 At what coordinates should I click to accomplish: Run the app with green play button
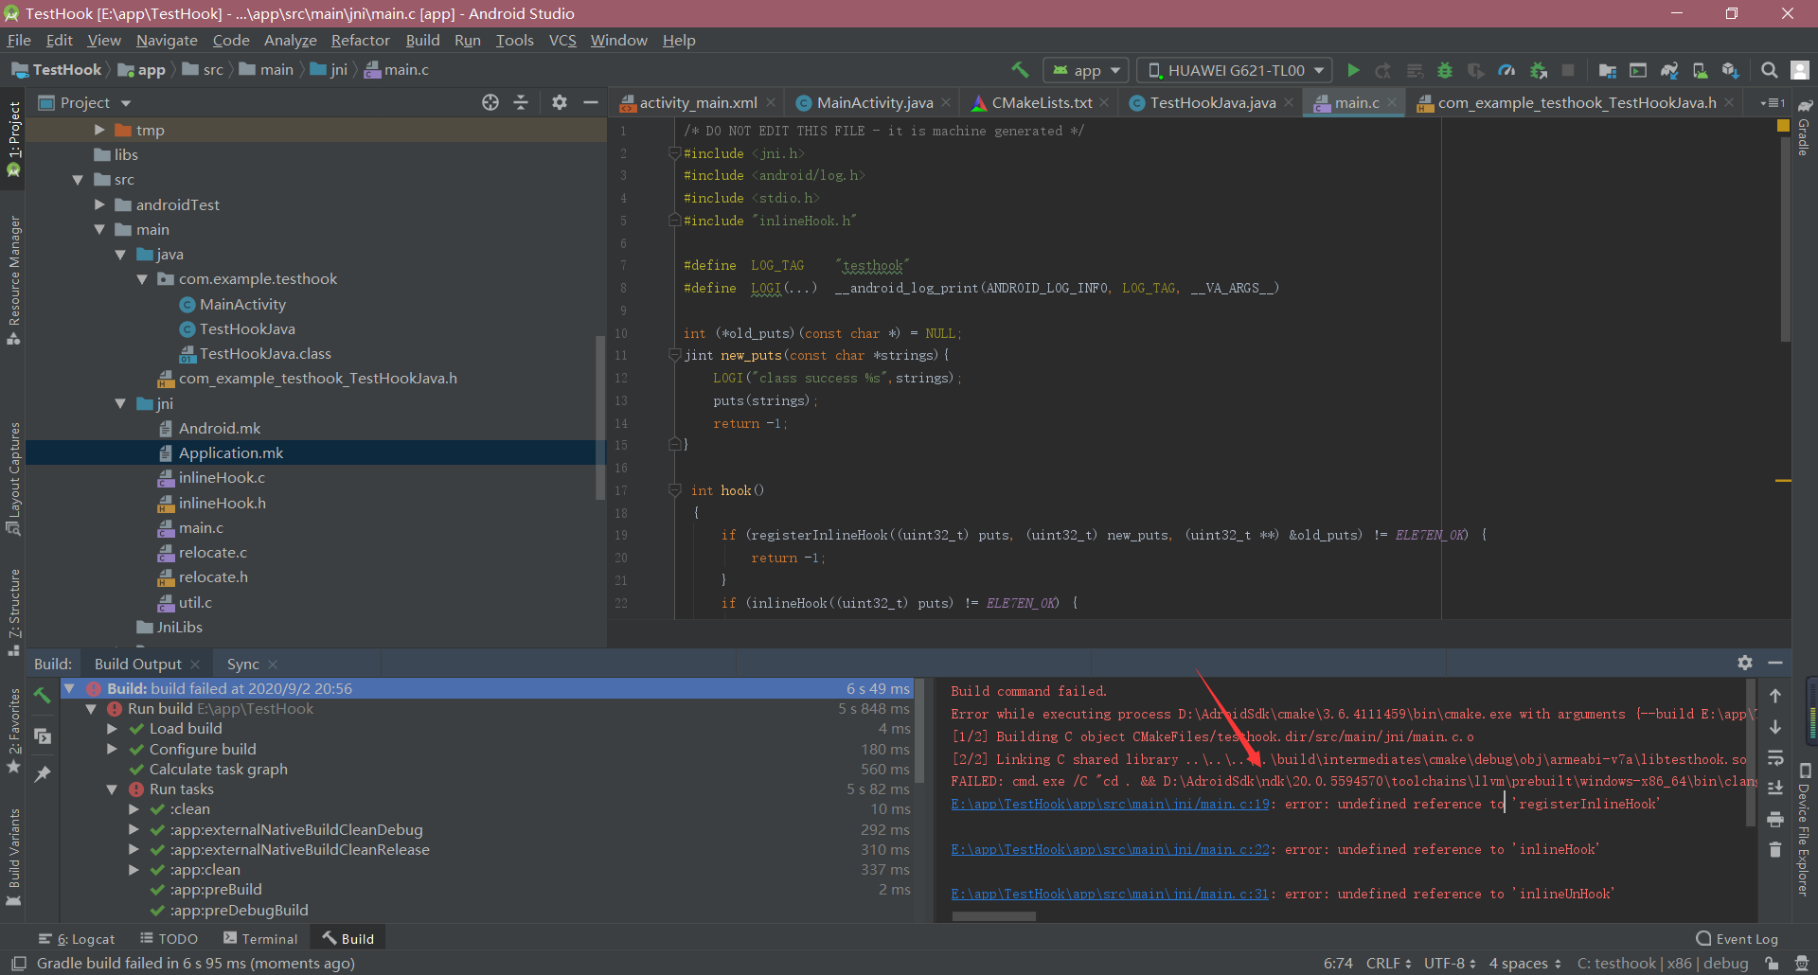(1353, 70)
